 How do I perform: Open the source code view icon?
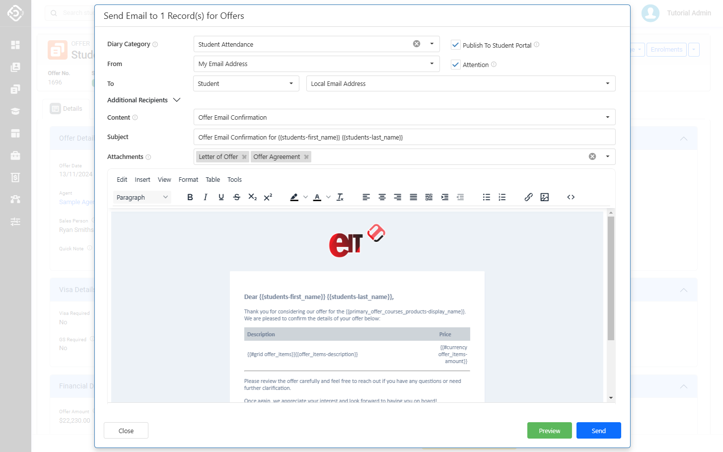[x=571, y=197]
